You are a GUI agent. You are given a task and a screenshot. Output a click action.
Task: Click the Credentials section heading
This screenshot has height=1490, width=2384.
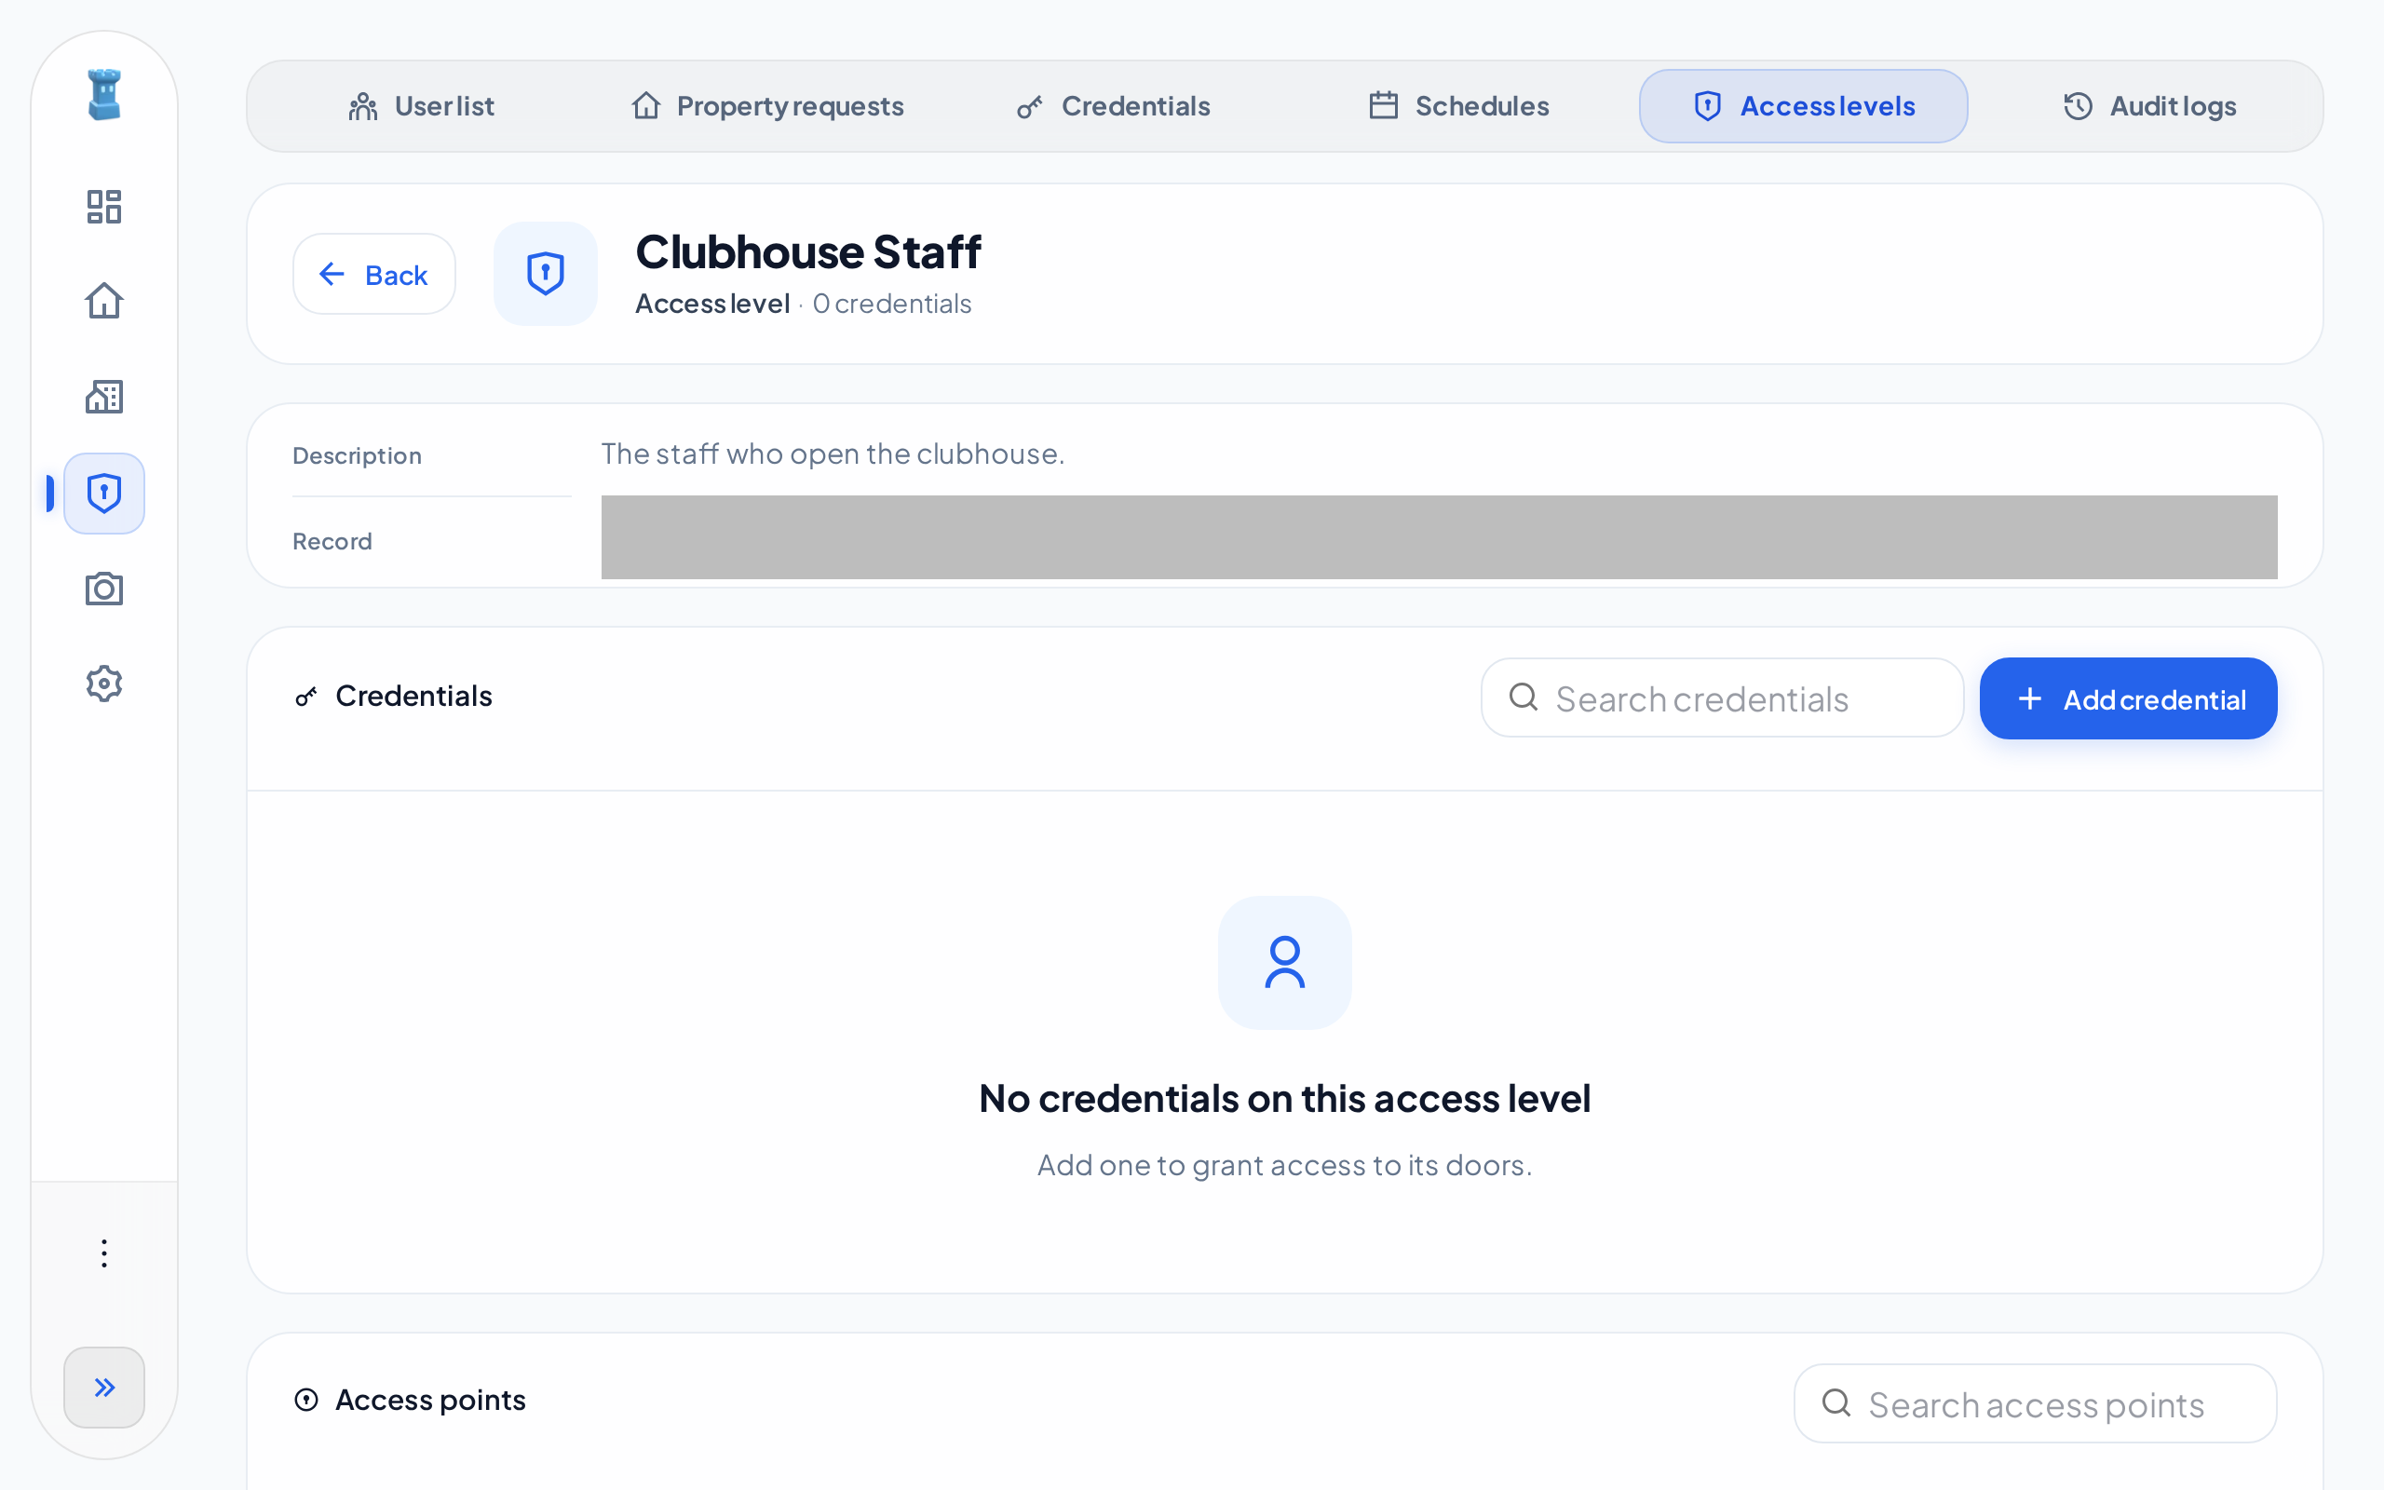coord(413,696)
